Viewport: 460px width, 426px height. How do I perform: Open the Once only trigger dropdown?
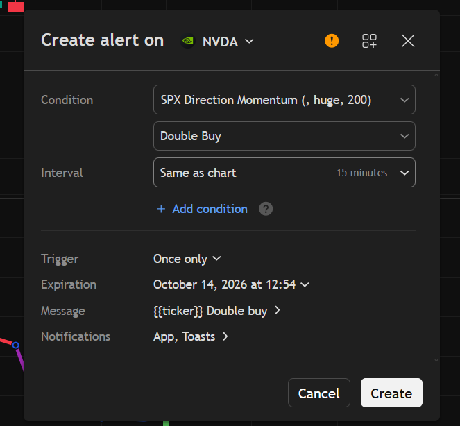(x=187, y=259)
